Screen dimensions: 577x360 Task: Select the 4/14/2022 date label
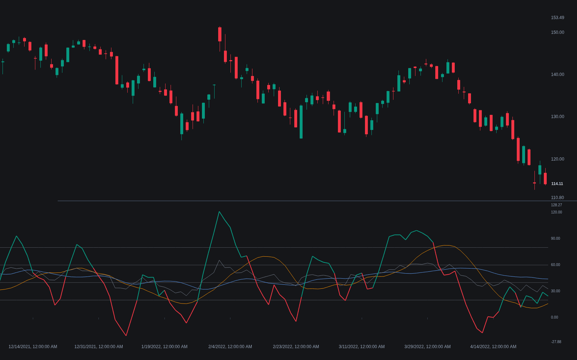coord(493,347)
